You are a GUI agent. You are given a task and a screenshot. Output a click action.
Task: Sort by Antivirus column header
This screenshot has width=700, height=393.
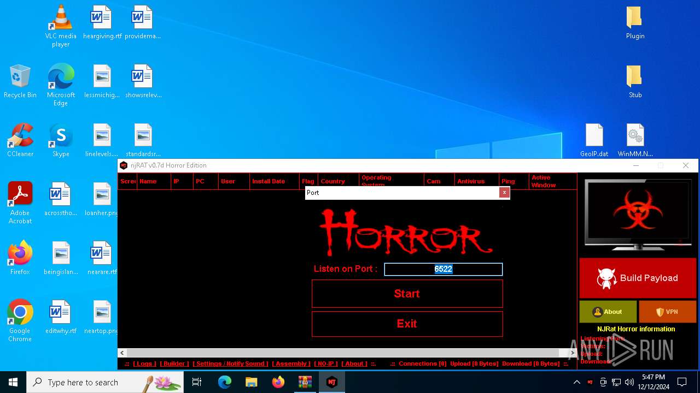click(477, 181)
